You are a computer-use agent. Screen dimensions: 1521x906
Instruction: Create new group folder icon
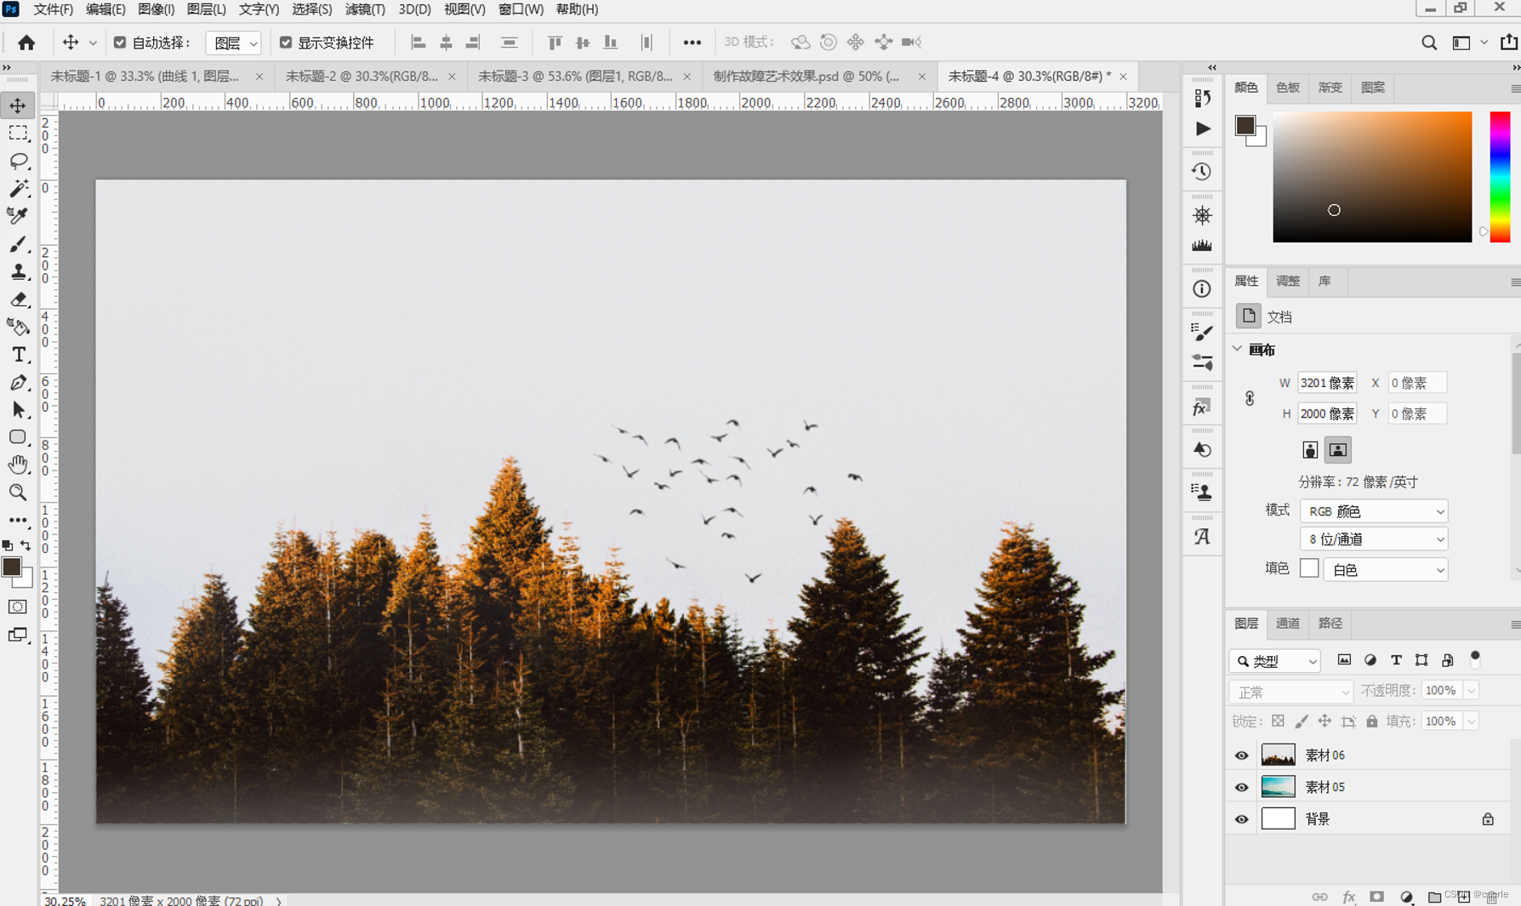[1435, 897]
